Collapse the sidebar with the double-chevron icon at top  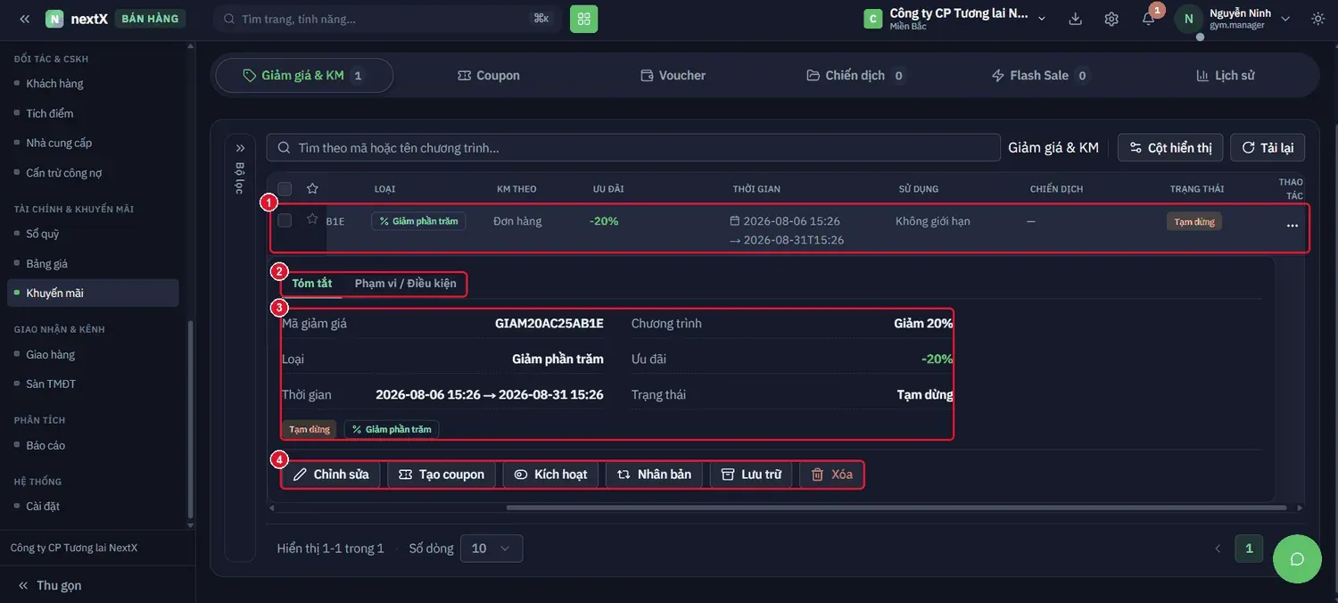[x=25, y=19]
